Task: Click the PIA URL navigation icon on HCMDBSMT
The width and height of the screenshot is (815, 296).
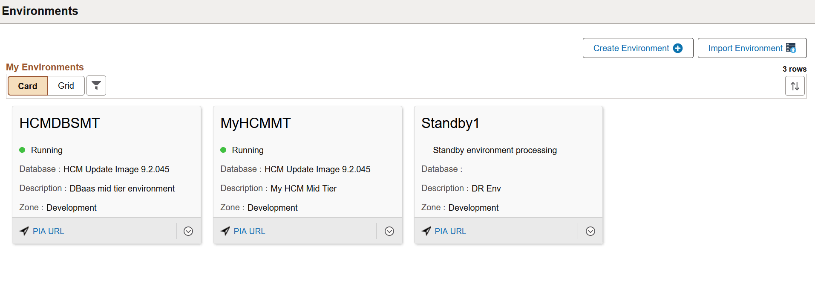Action: click(24, 231)
